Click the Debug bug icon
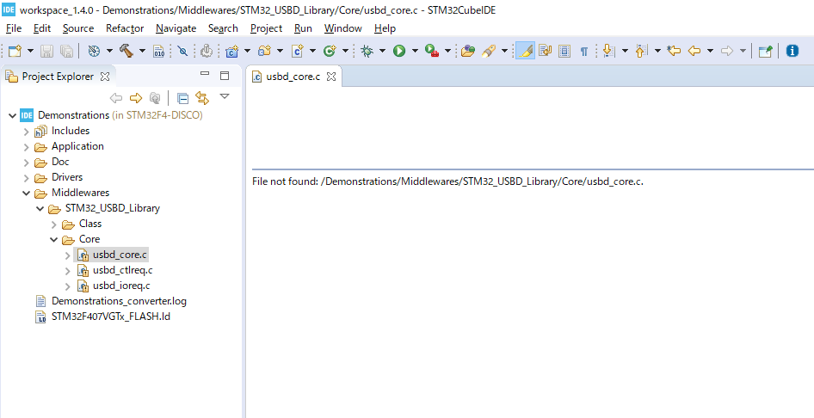Image resolution: width=814 pixels, height=418 pixels. (x=367, y=51)
